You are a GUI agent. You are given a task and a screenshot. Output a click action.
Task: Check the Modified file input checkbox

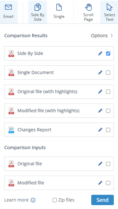[108, 183]
